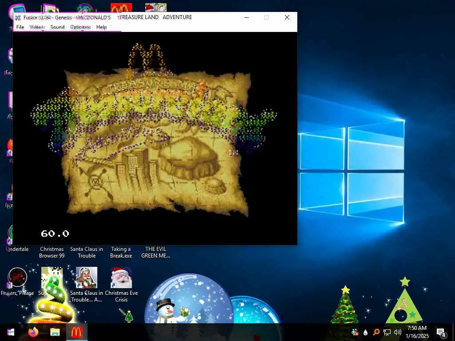Open the Help menu in Fusion

pyautogui.click(x=101, y=27)
